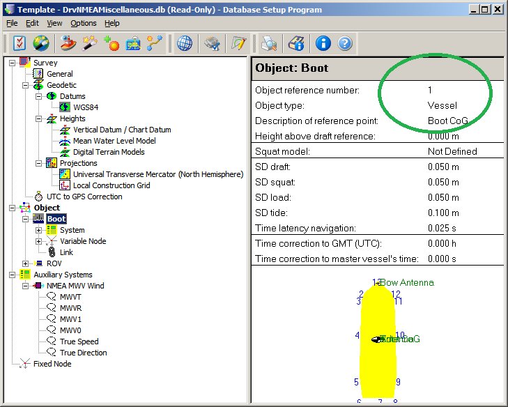The height and width of the screenshot is (407, 508).
Task: Open the Options menu
Action: [x=84, y=23]
